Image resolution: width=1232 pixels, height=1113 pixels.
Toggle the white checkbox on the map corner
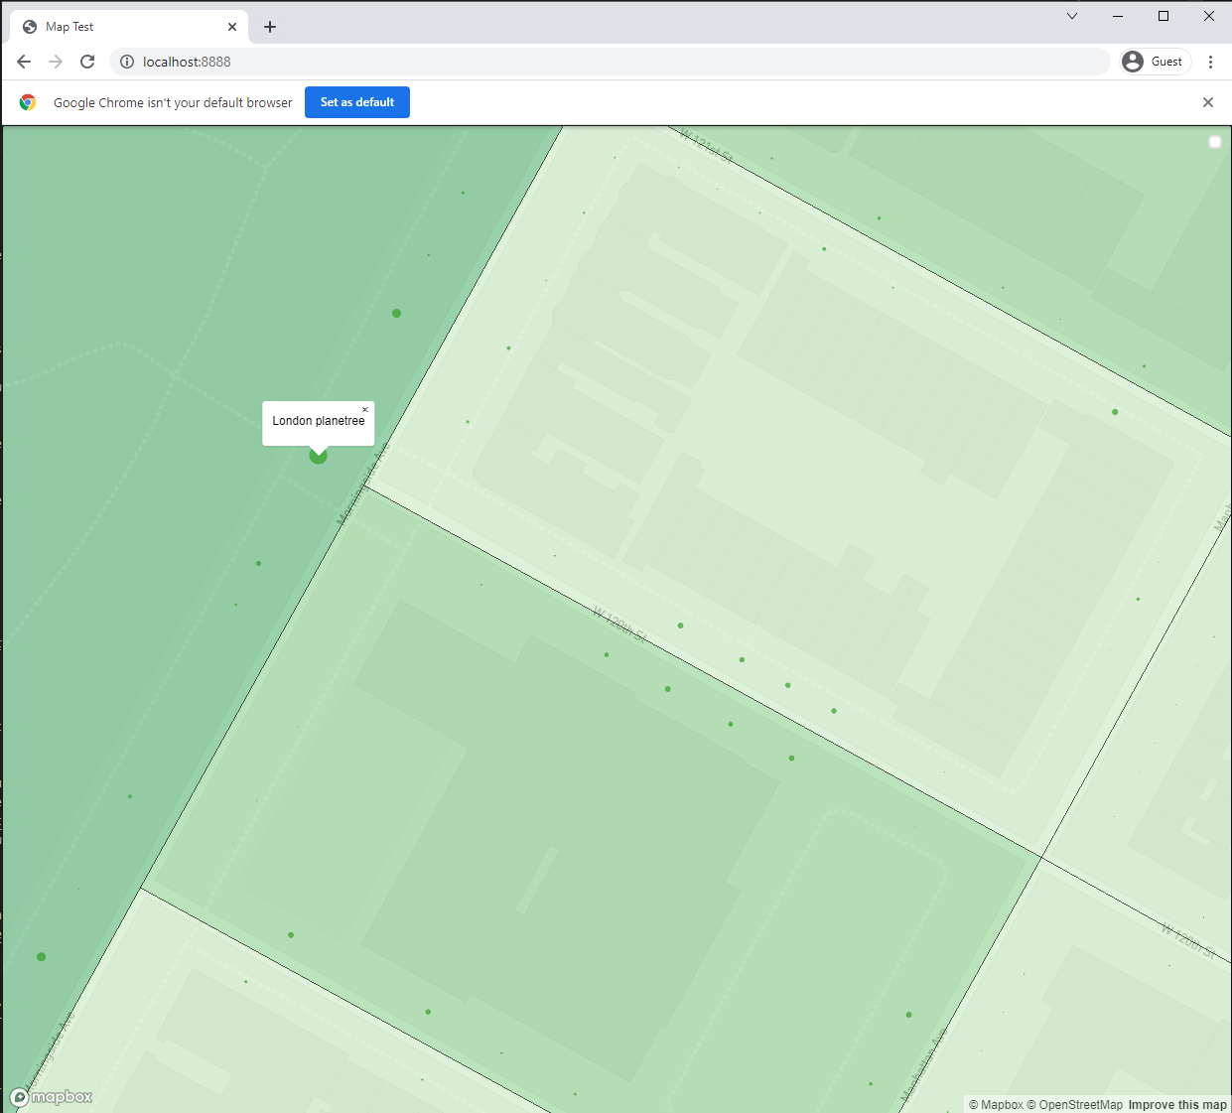1214,142
